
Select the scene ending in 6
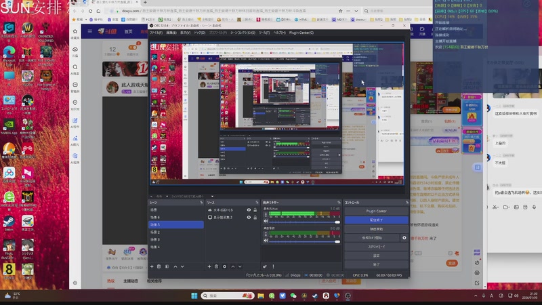click(176, 218)
